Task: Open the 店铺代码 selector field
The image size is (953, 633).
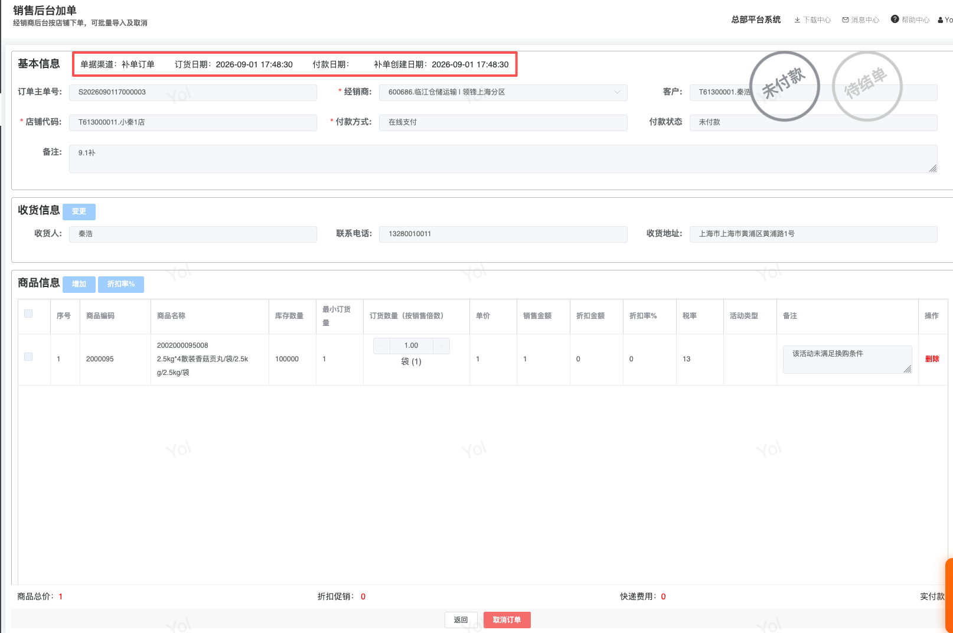Action: [193, 122]
